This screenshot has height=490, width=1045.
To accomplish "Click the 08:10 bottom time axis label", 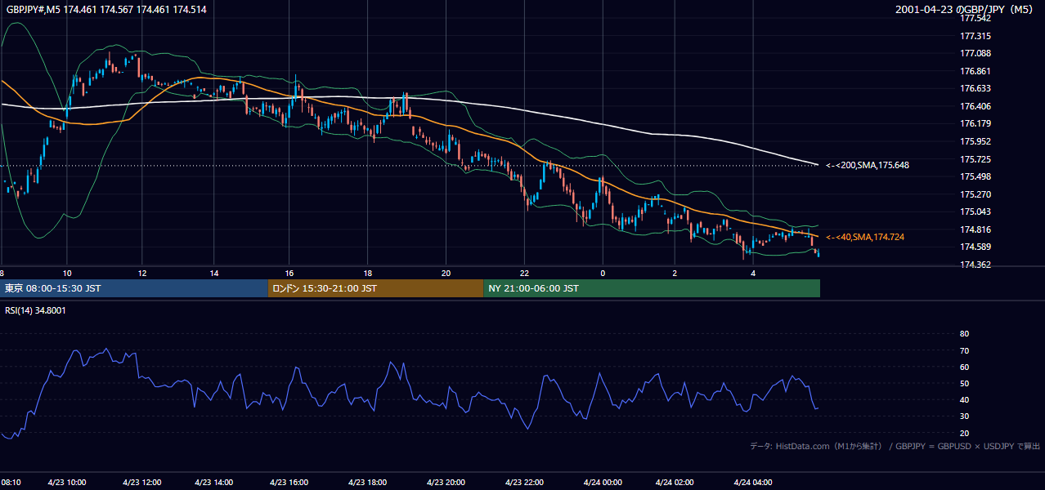I will (x=11, y=482).
